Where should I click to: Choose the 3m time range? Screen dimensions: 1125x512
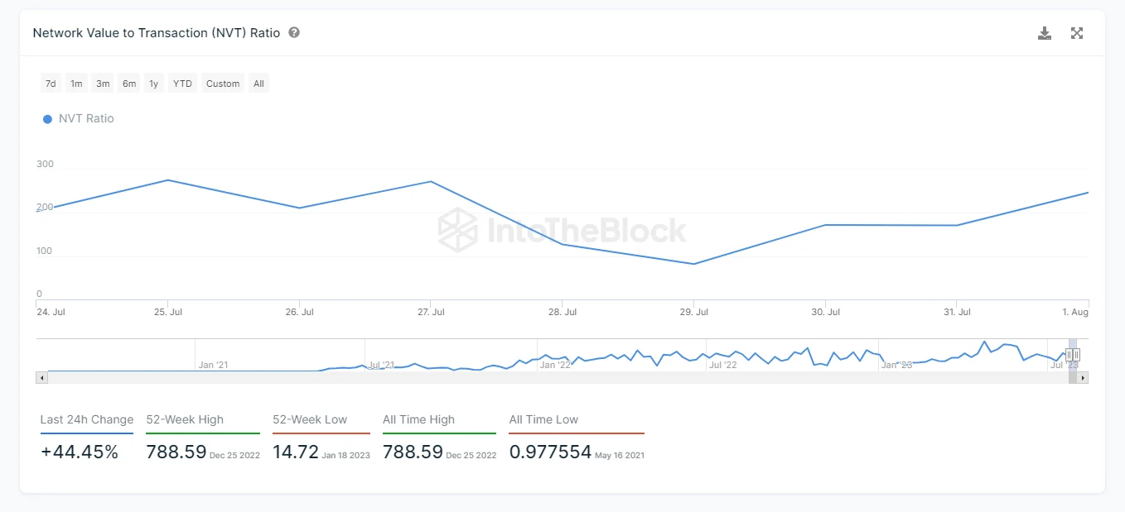103,84
